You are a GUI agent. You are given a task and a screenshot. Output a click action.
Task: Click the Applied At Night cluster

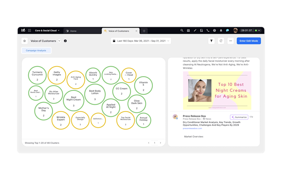(x=111, y=108)
